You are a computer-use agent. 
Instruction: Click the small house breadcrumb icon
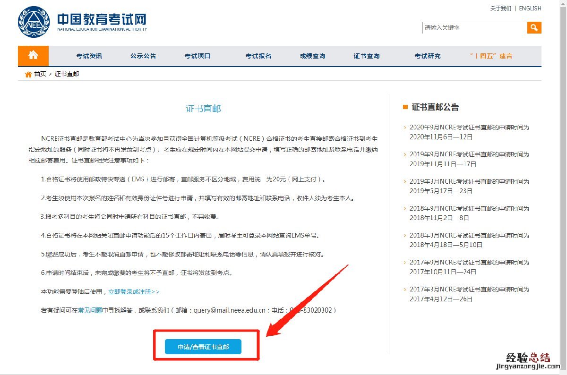pos(28,74)
